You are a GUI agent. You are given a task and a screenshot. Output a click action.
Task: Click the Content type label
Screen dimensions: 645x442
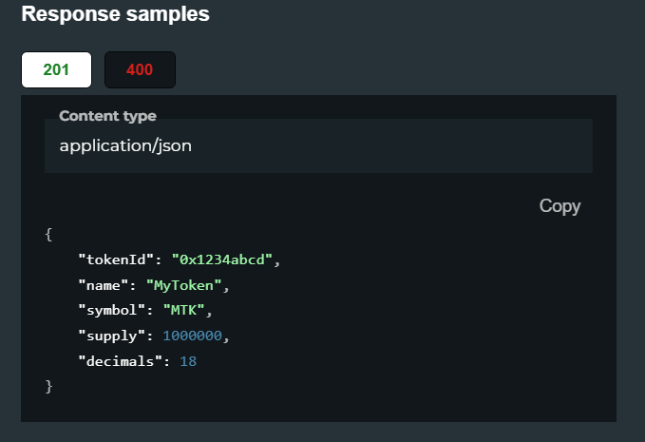107,116
